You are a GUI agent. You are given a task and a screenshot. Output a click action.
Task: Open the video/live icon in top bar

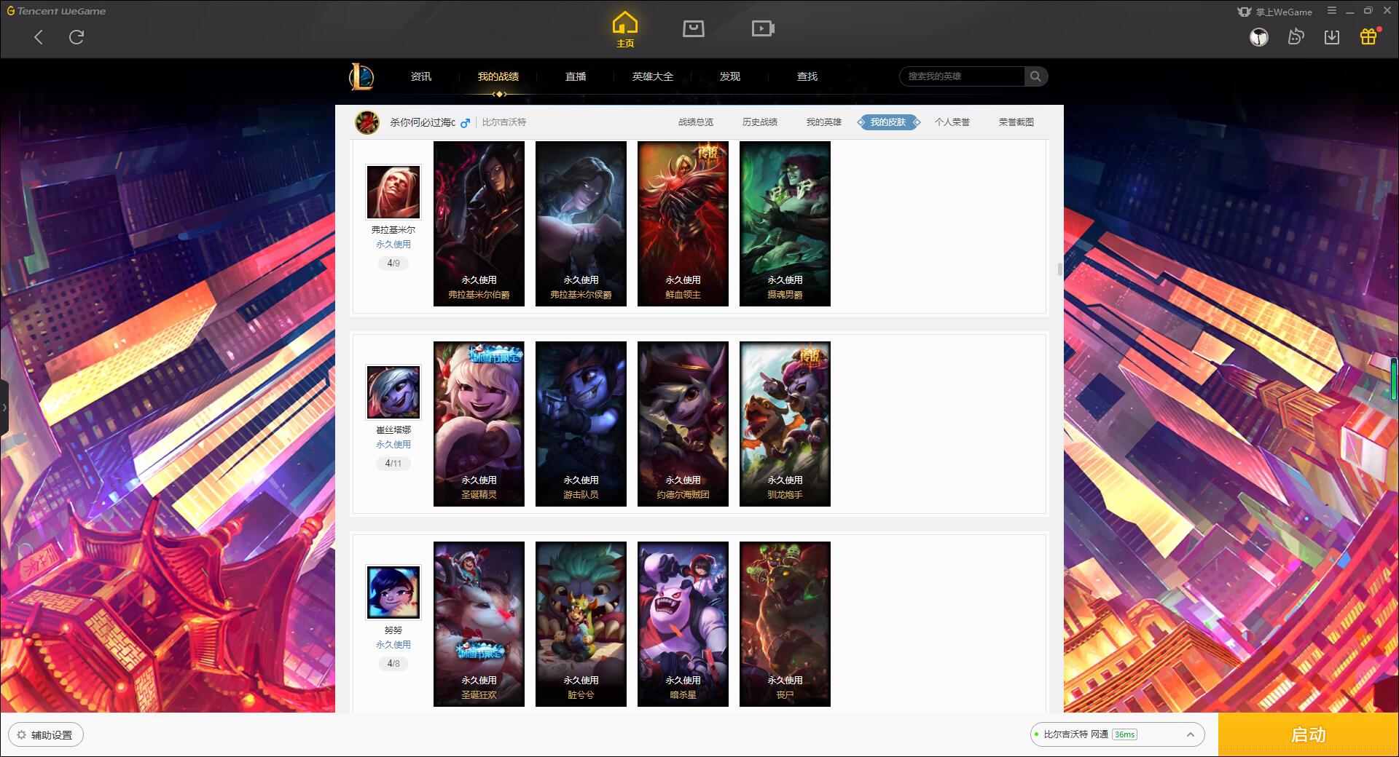click(x=762, y=28)
